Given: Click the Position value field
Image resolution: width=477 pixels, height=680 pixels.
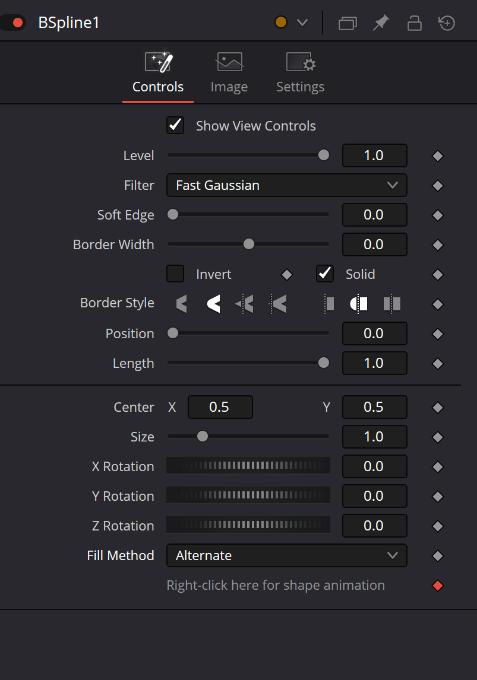Looking at the screenshot, I should click(375, 333).
